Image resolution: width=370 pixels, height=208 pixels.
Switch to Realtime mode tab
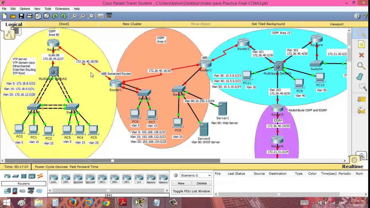pos(352,167)
